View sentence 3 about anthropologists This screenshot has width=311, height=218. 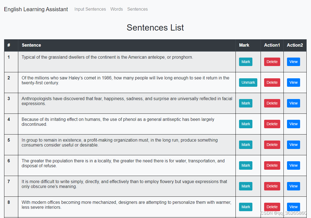coord(293,103)
